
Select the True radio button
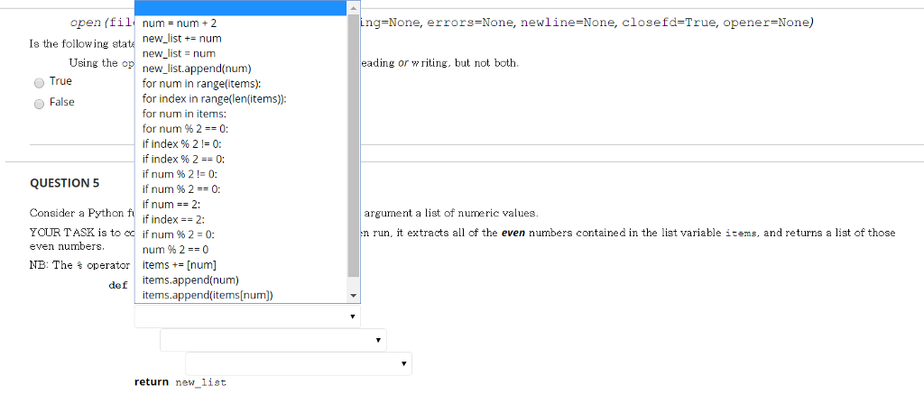(39, 82)
